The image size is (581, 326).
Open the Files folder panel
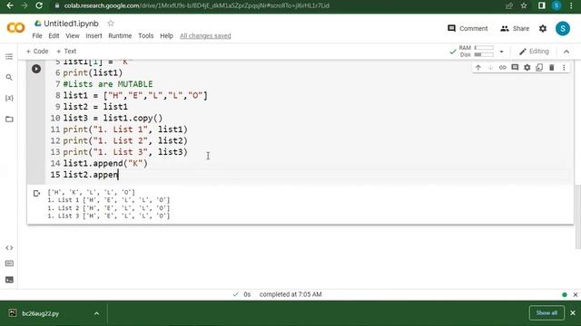[x=9, y=119]
